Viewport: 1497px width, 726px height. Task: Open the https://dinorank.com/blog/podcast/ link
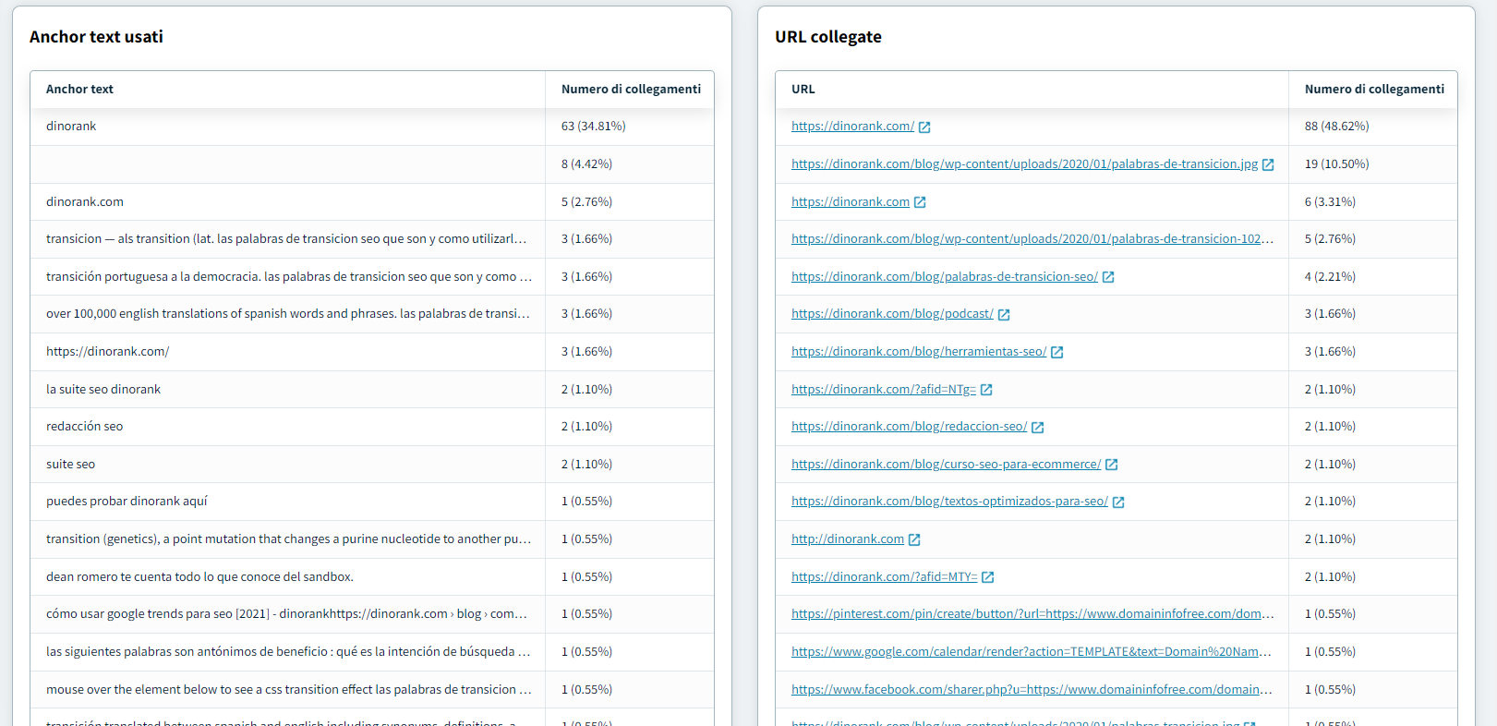(x=892, y=314)
